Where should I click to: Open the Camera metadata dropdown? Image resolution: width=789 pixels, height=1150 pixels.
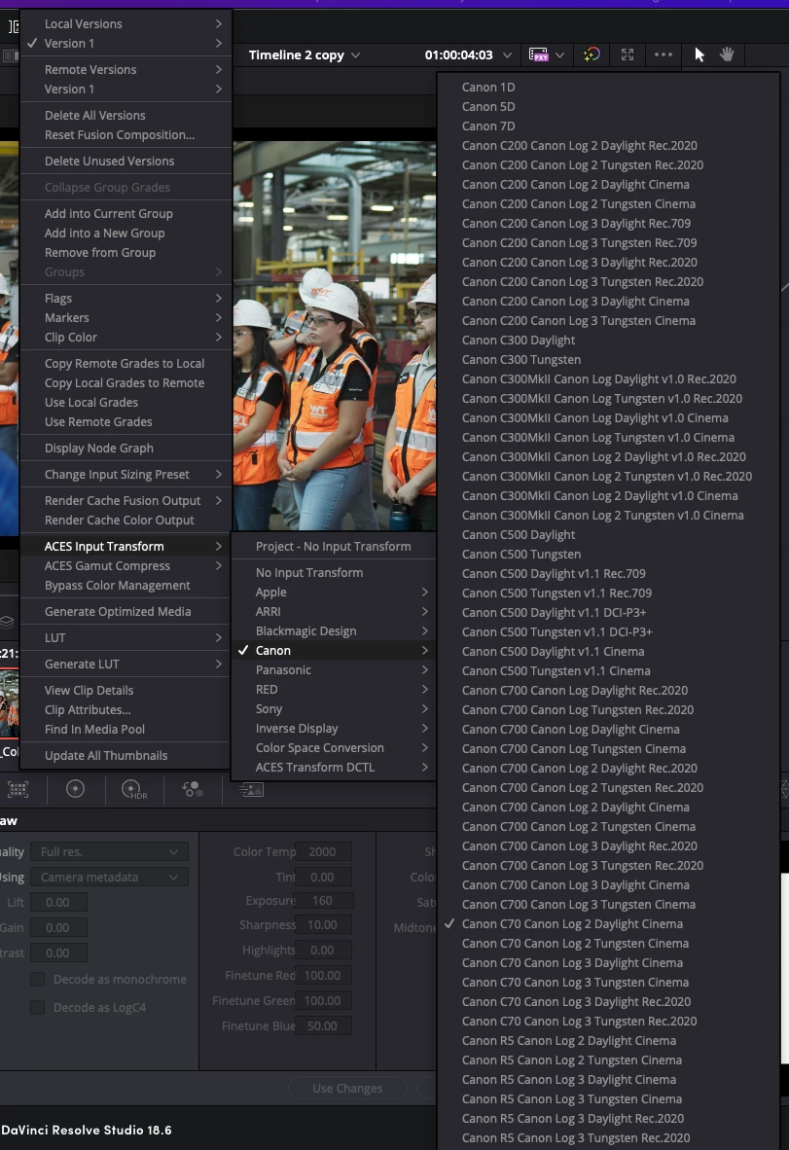[109, 878]
